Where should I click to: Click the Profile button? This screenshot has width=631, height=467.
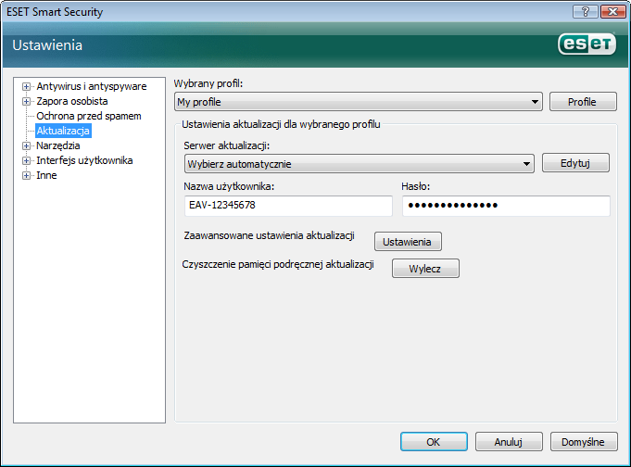point(583,102)
